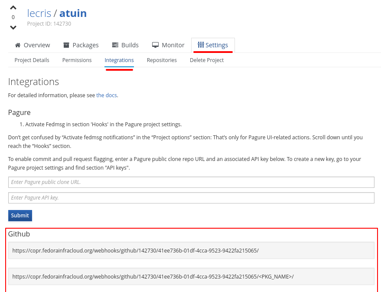This screenshot has height=292, width=381.
Task: Select the Integrations sub-tab
Action: [x=119, y=60]
